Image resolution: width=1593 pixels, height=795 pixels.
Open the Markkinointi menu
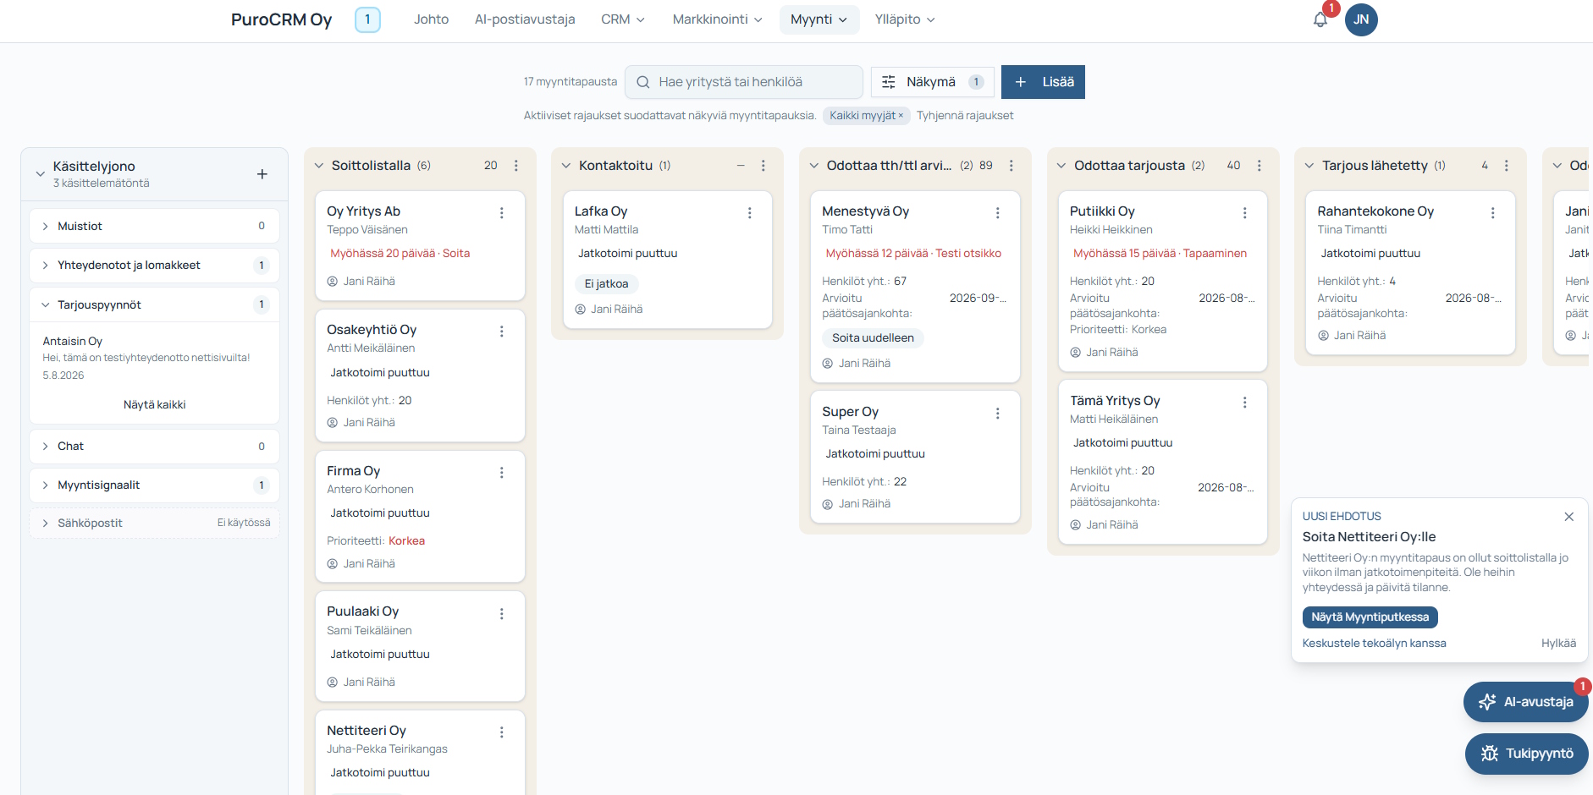(718, 19)
